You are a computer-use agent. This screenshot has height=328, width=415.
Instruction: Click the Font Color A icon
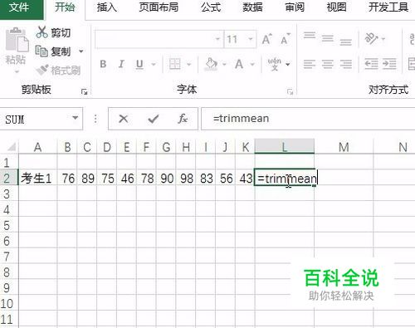point(239,64)
